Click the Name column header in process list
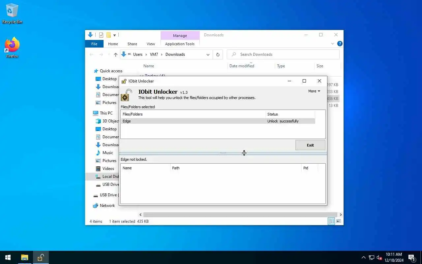Image resolution: width=422 pixels, height=264 pixels. point(145,168)
